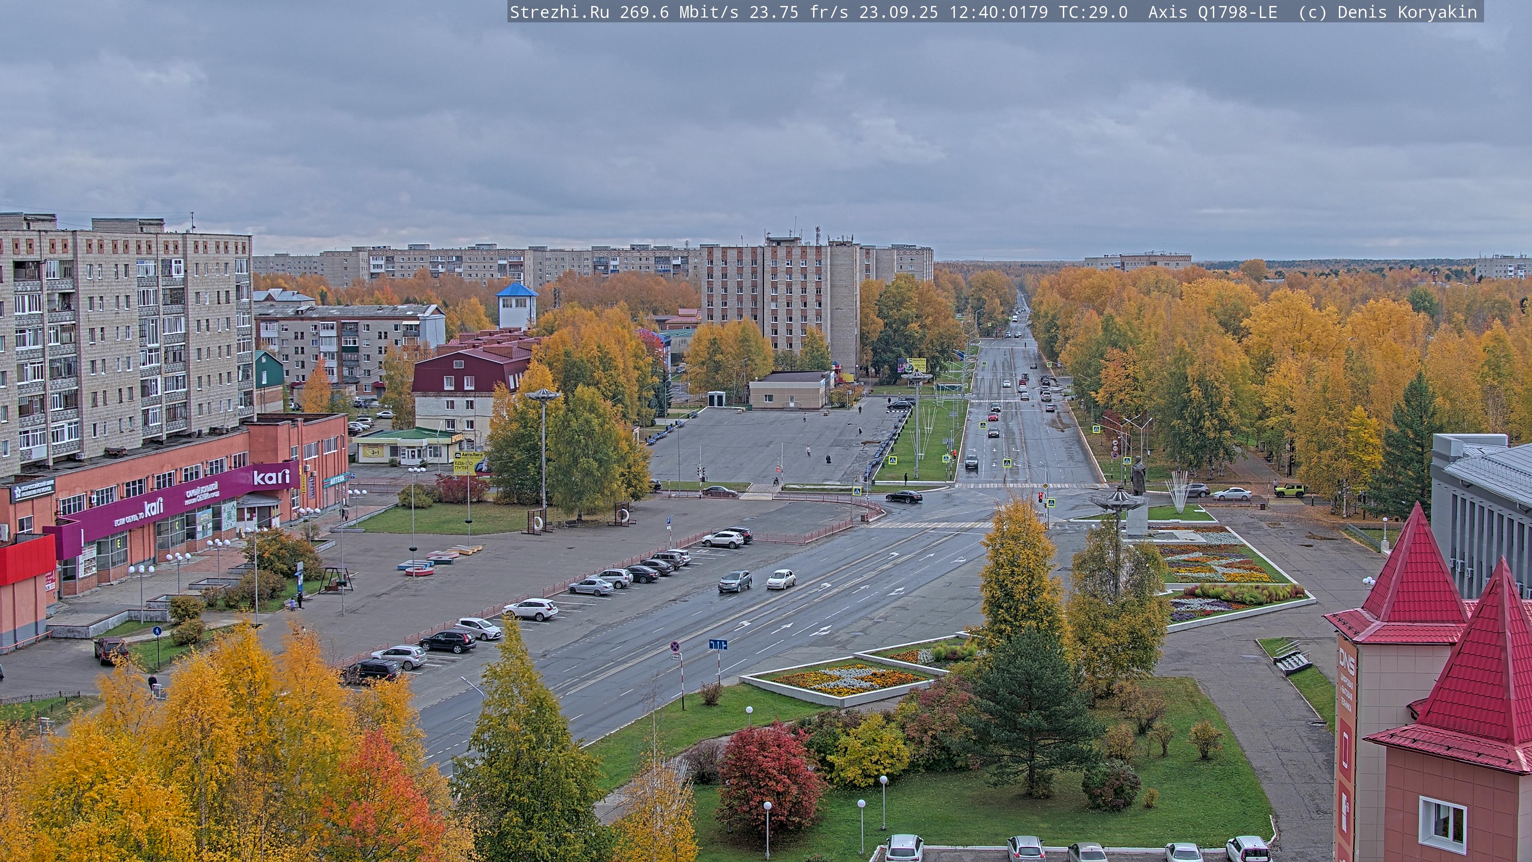Click the black car crossing the intersection
This screenshot has width=1532, height=862.
point(903,497)
